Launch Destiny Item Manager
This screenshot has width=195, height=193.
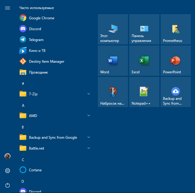55,62
